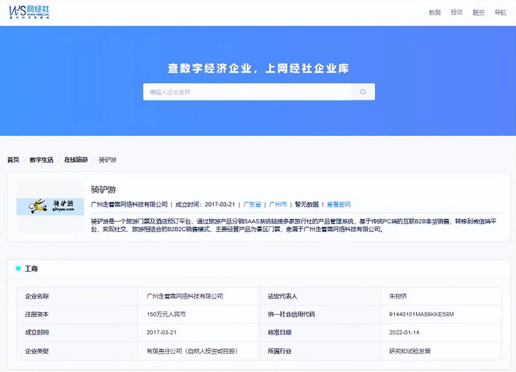Image resolution: width=516 pixels, height=372 pixels.
Task: Open 数字生活 breadcrumb link
Action: click(41, 160)
